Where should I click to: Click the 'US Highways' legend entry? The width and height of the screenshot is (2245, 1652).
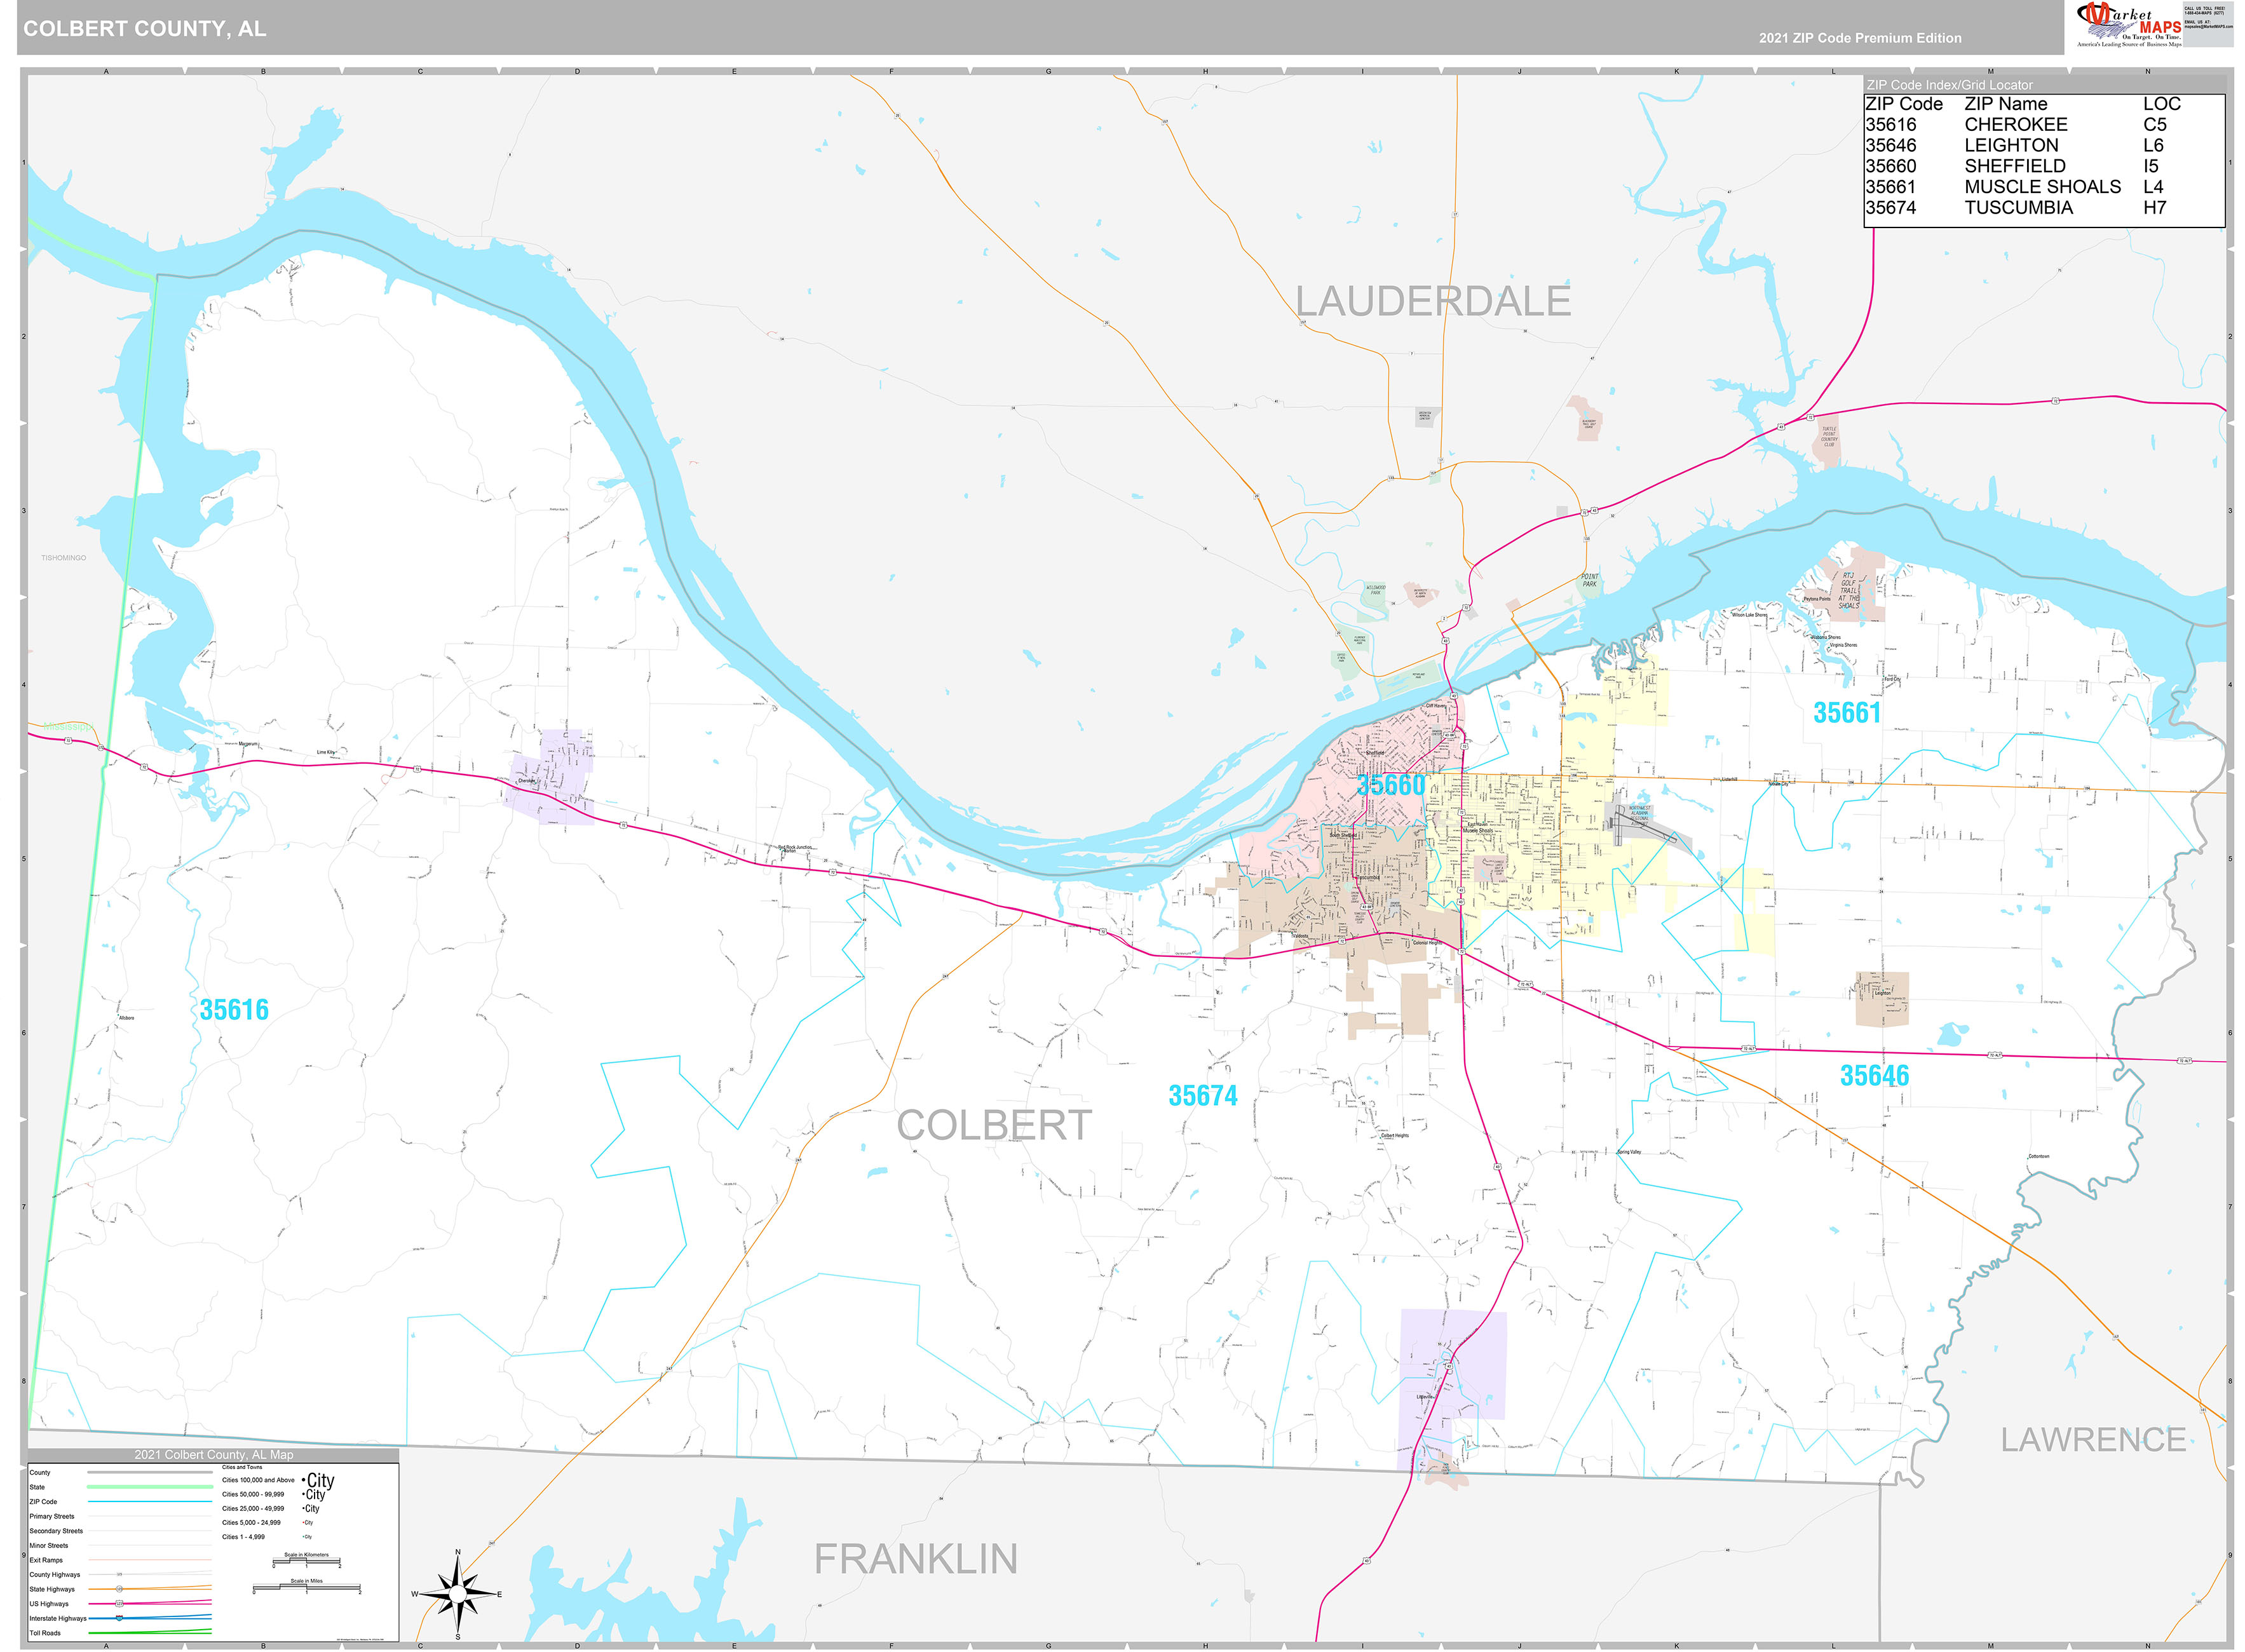coord(49,1604)
